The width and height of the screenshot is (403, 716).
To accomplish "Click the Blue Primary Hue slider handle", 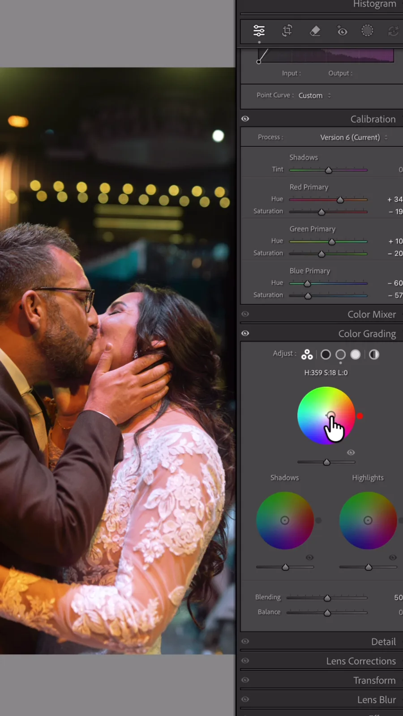I will (x=307, y=283).
